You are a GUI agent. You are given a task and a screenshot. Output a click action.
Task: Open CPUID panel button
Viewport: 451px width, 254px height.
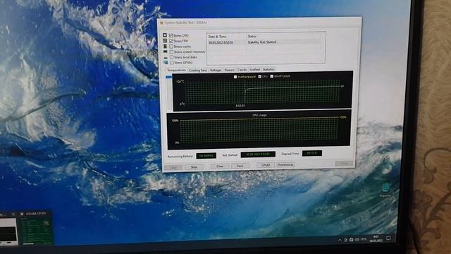pyautogui.click(x=266, y=165)
